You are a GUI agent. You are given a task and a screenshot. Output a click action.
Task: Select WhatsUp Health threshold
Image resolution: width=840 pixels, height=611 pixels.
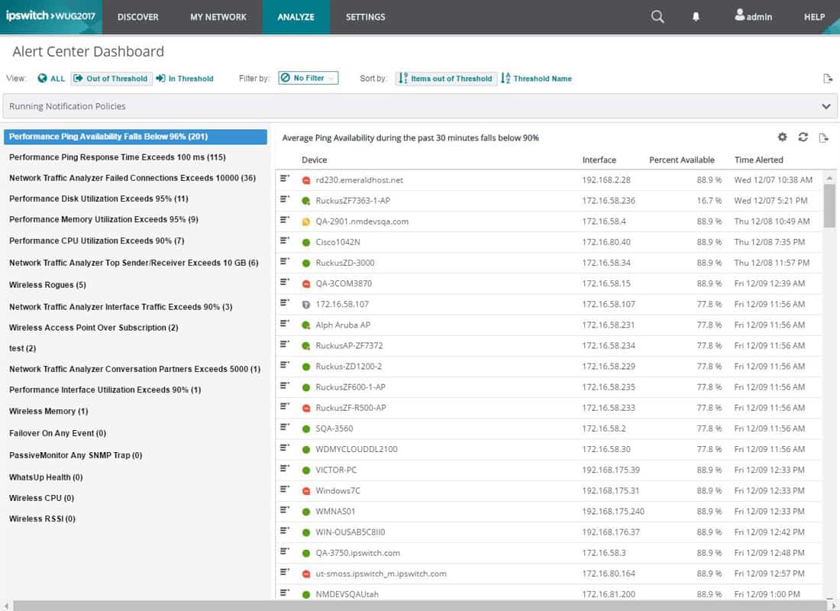(46, 477)
